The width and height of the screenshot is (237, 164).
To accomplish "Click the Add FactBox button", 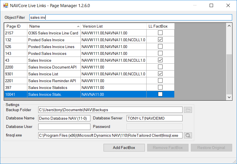I will click(124, 148).
